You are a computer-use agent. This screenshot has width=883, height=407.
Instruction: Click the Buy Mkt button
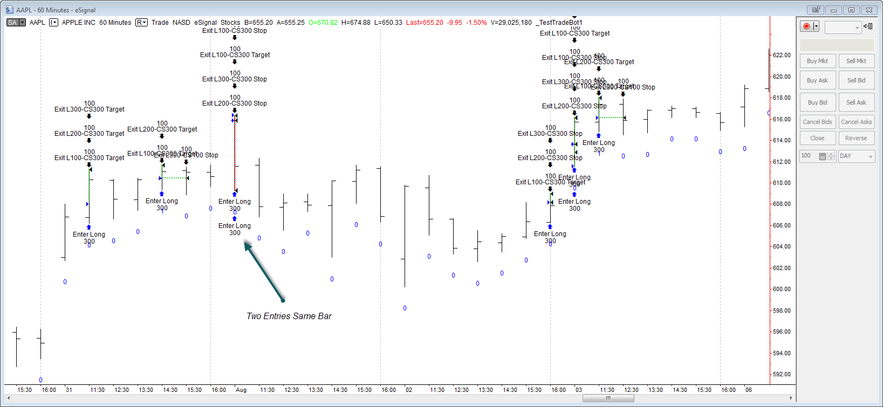818,61
